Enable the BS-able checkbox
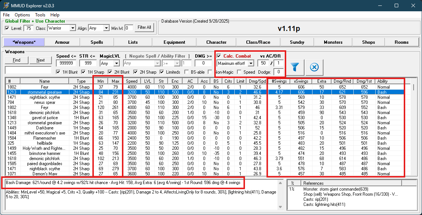The width and height of the screenshot is (422, 215). coord(187,72)
